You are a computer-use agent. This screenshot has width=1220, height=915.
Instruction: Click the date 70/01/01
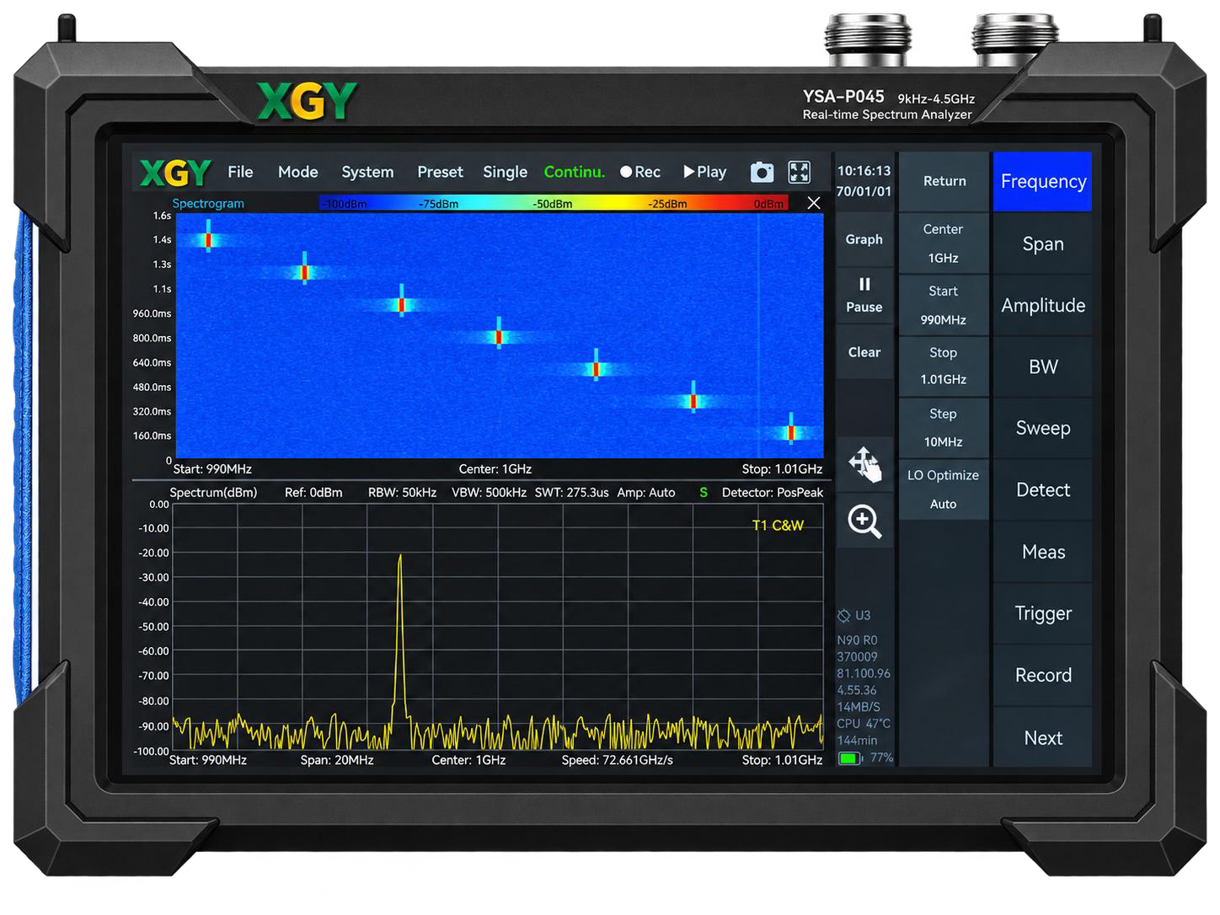click(864, 191)
